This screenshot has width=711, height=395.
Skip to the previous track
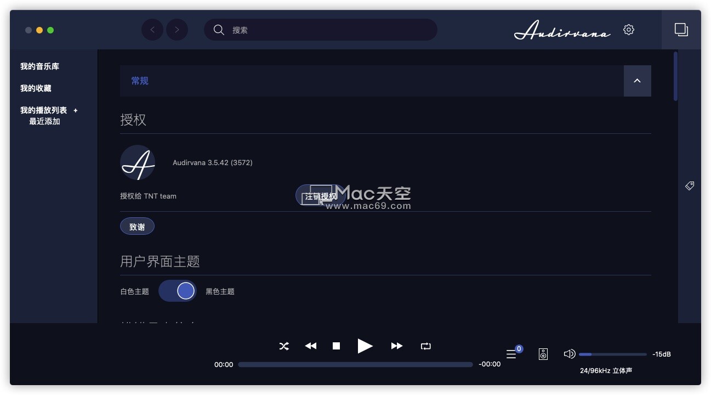pos(311,346)
